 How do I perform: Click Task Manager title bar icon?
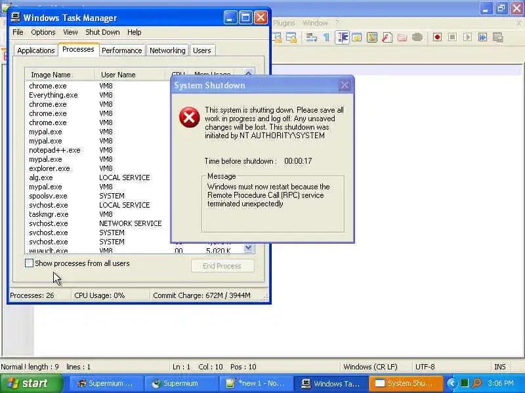15,17
